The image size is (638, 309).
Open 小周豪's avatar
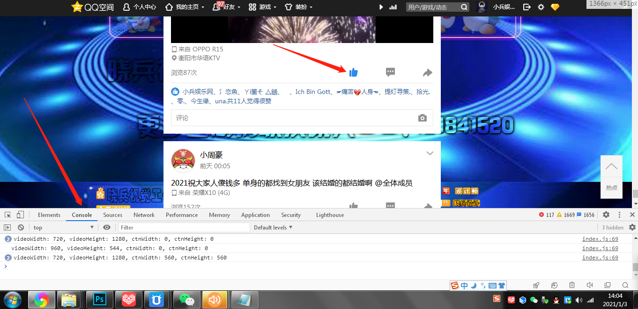183,160
